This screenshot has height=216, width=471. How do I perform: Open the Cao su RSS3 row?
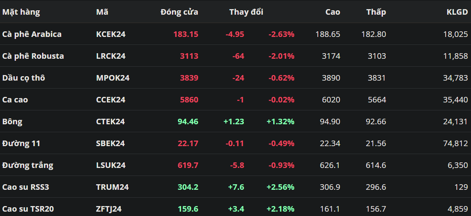coord(25,187)
